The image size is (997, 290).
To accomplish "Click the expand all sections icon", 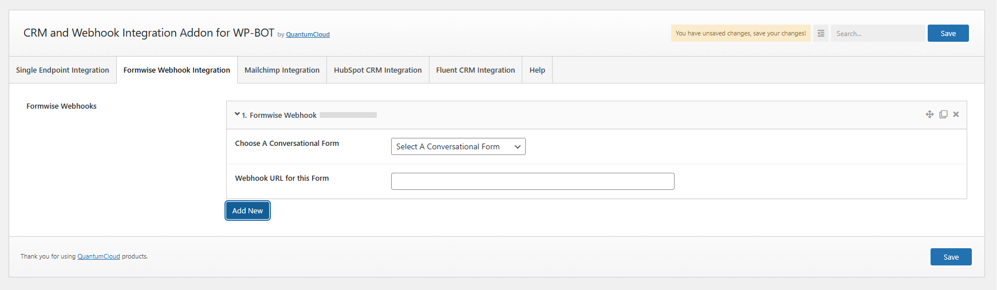I will pos(821,33).
